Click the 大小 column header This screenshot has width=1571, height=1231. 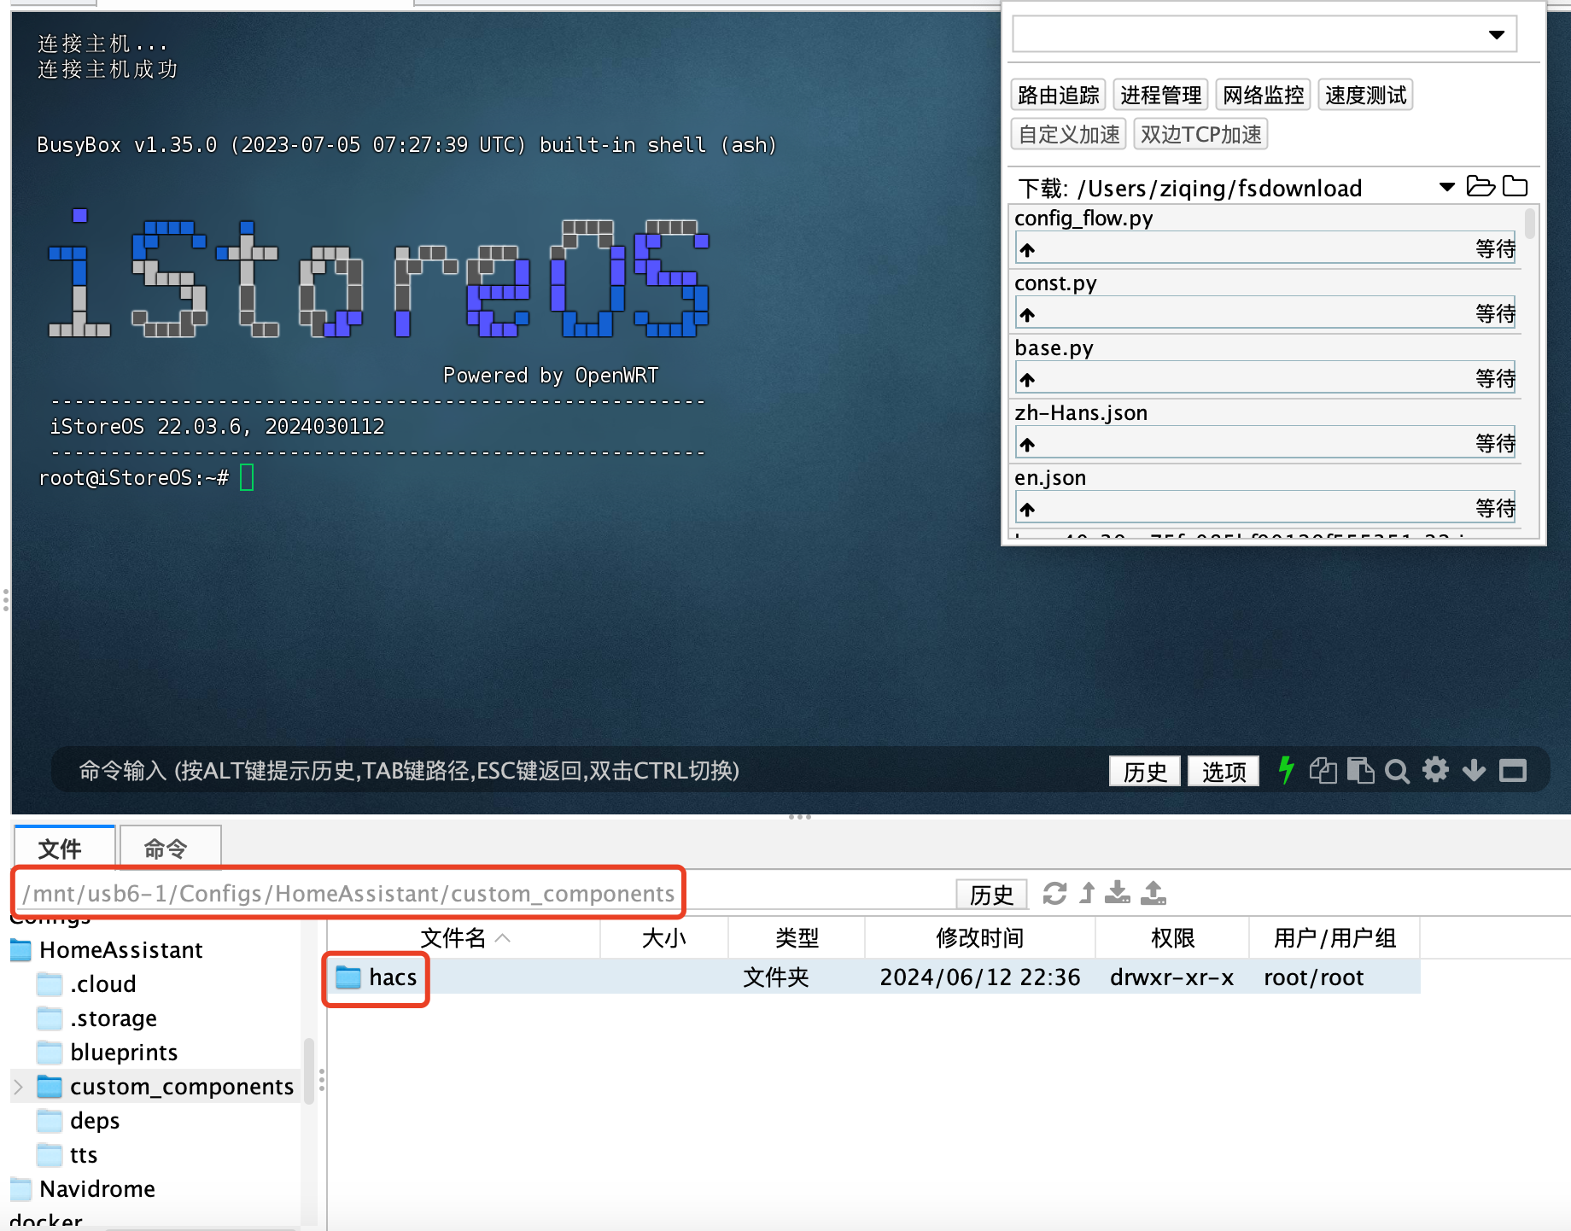point(664,938)
